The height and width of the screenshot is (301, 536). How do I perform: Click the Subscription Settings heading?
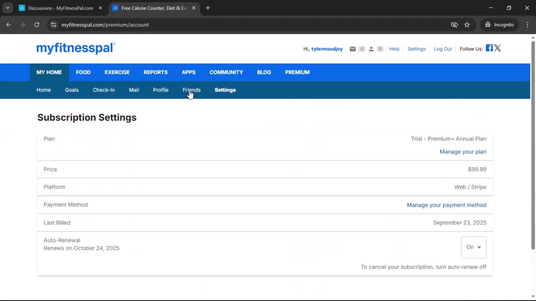click(87, 118)
